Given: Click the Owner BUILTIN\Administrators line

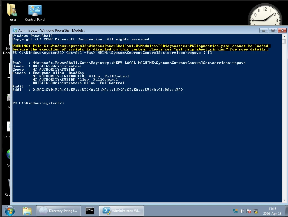Looking at the screenshot, I should point(47,66).
